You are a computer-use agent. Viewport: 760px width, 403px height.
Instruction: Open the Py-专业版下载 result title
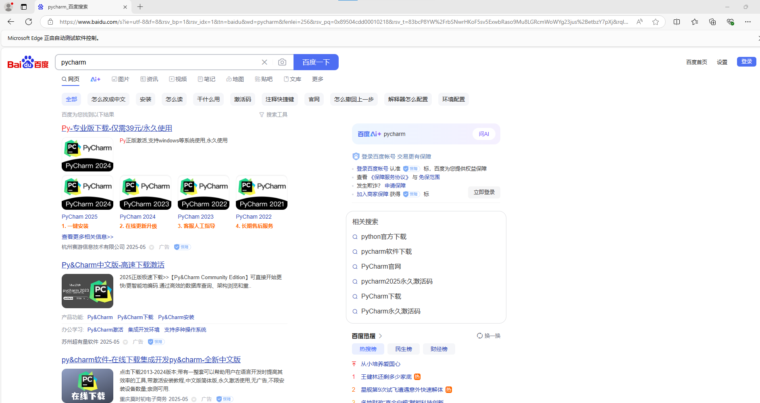pos(117,128)
